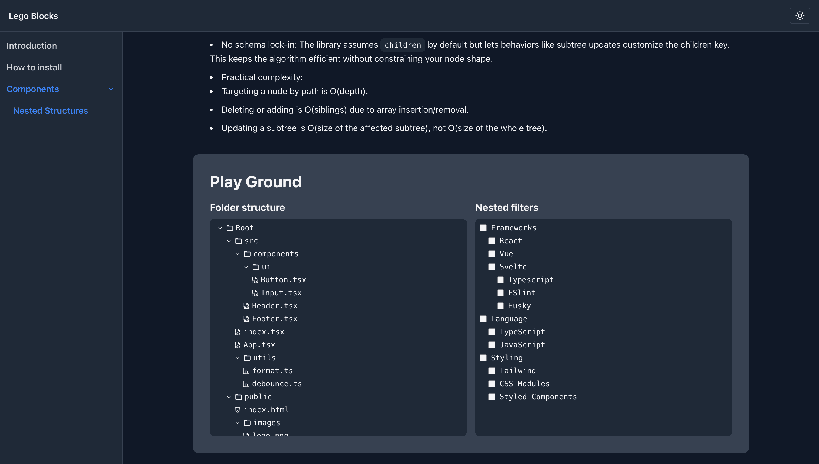This screenshot has width=819, height=464.
Task: Click the App.tsx file icon
Action: (238, 345)
